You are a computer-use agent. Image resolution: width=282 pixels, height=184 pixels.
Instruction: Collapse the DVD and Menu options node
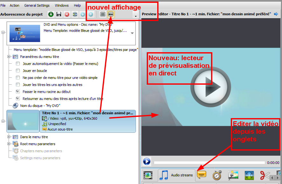(x=3, y=32)
